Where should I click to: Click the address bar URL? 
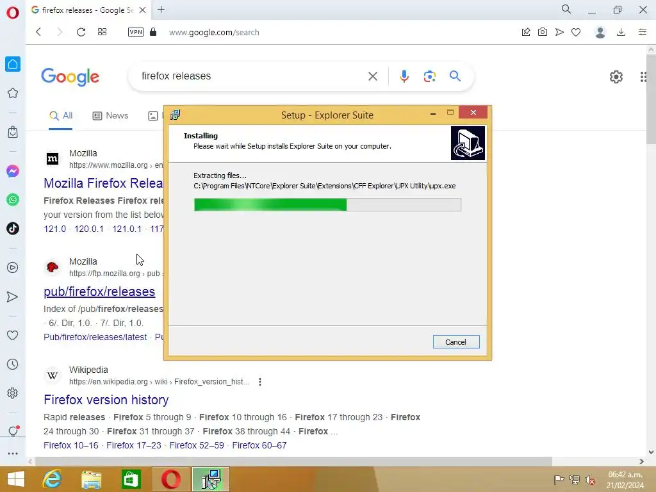214,33
